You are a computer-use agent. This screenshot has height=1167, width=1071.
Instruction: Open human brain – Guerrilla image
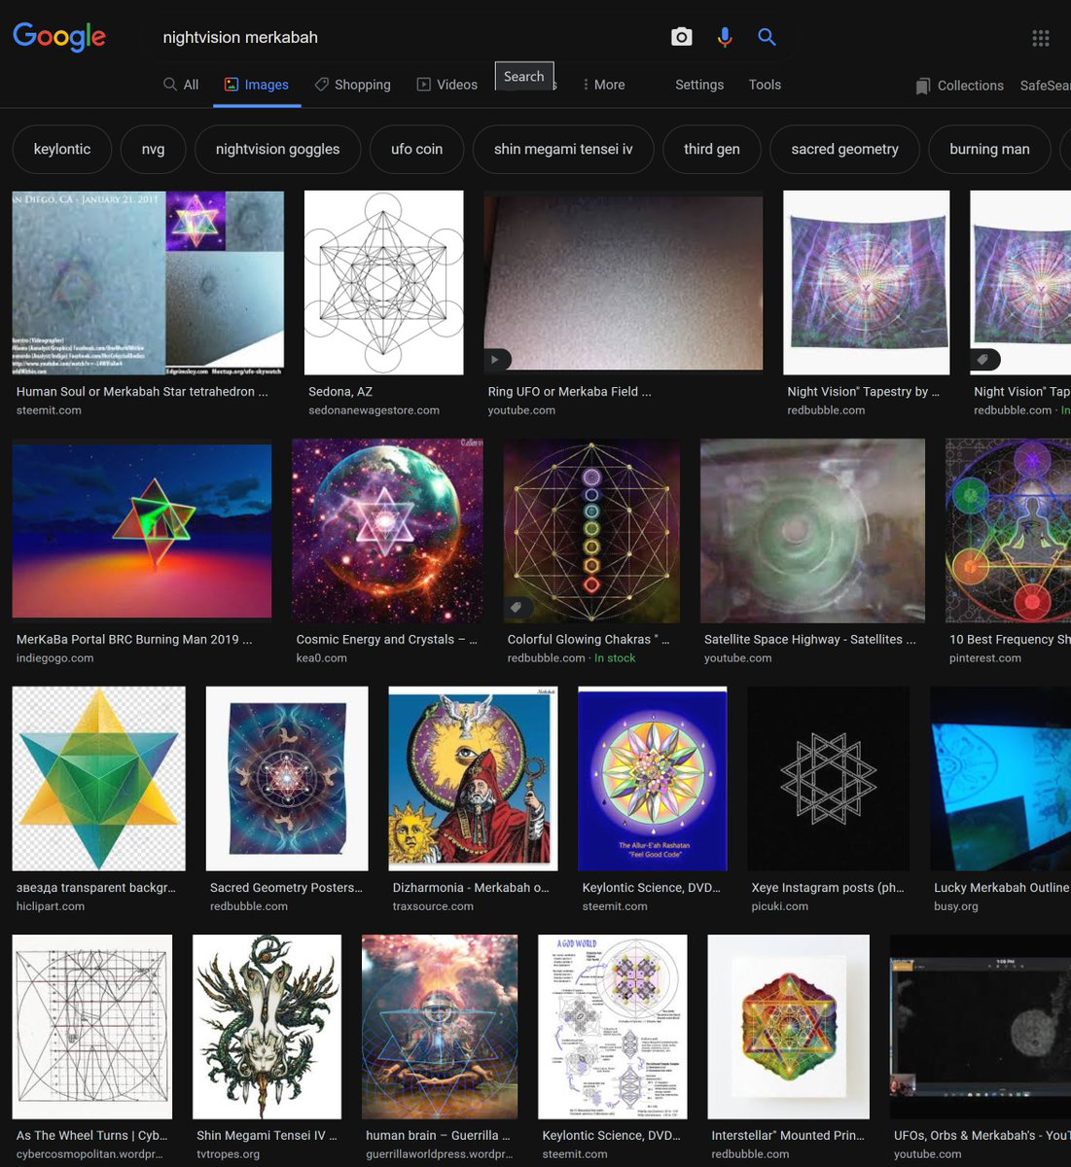pyautogui.click(x=440, y=1026)
